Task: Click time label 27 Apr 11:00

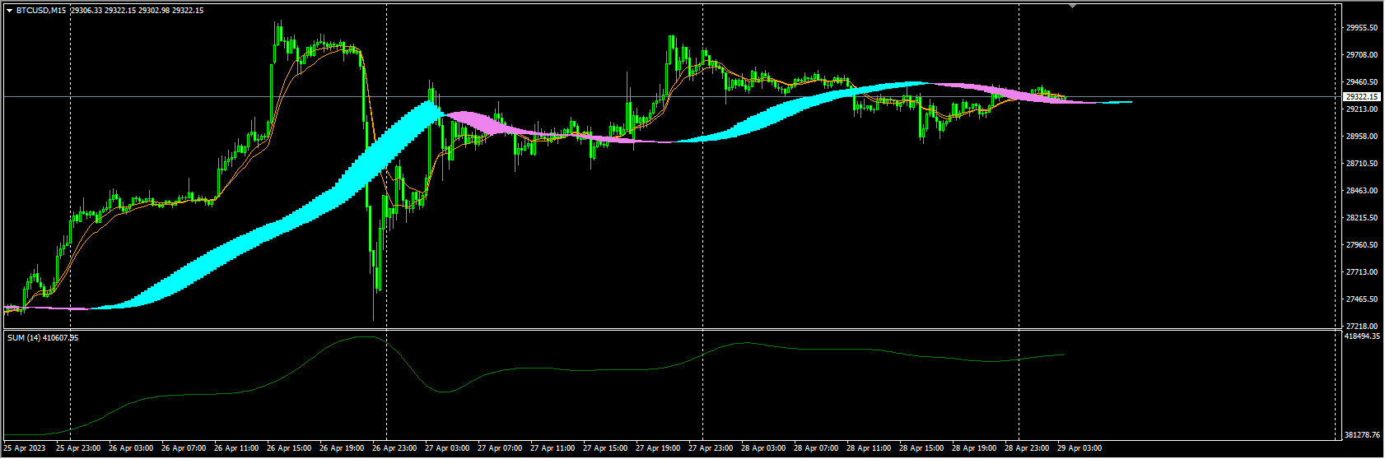Action: 553,448
